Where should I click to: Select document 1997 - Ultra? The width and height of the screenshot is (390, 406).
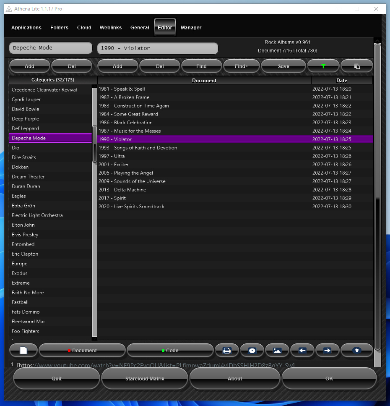(235, 156)
